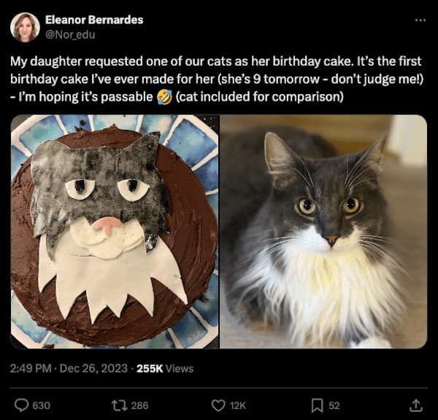This screenshot has height=420, width=438.
Task: Open the reply icon to comment
Action: [20, 405]
